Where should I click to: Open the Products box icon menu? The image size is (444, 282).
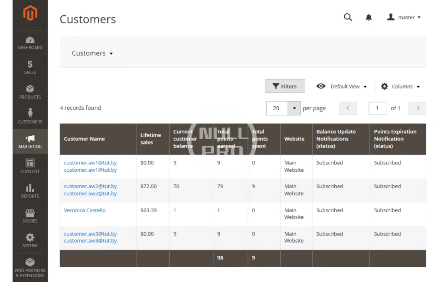pyautogui.click(x=30, y=92)
